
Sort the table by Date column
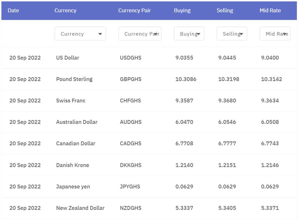click(14, 10)
